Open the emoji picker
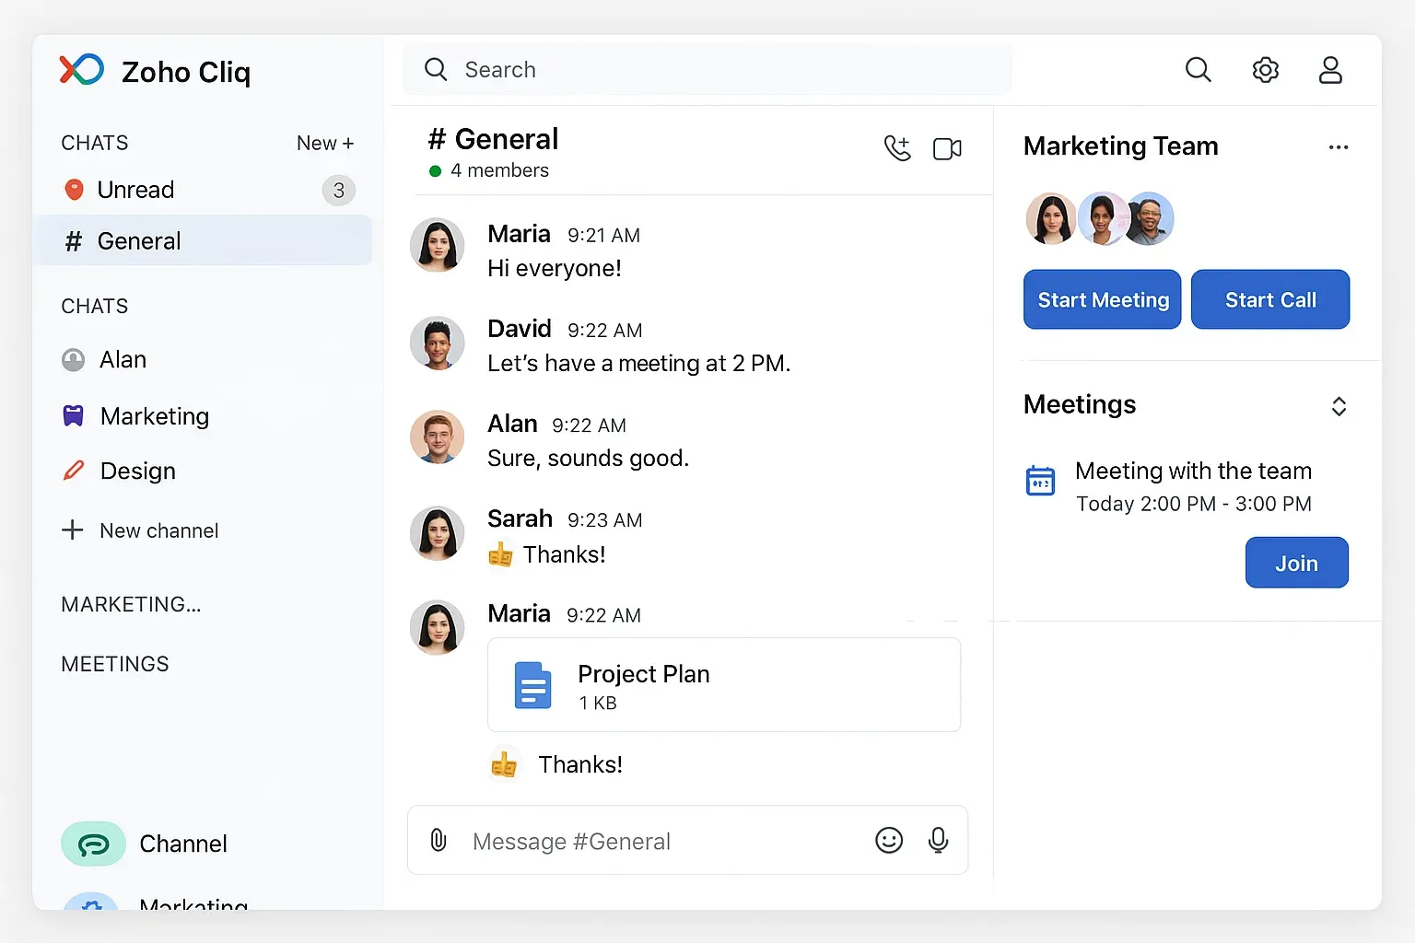This screenshot has height=943, width=1415. coord(889,840)
